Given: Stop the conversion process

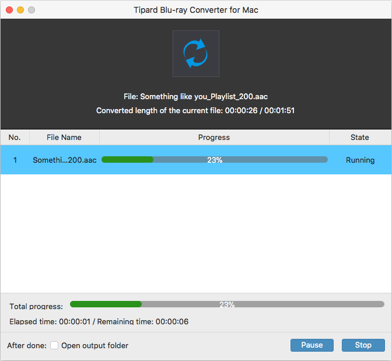Looking at the screenshot, I should point(363,345).
